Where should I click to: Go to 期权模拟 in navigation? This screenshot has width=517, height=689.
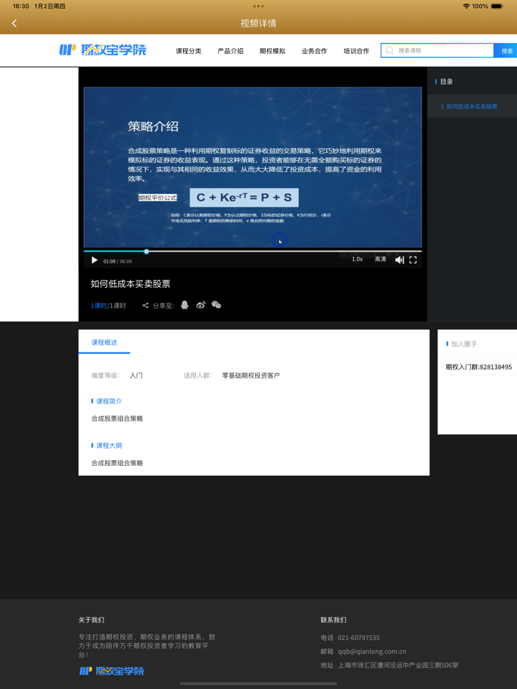[272, 51]
